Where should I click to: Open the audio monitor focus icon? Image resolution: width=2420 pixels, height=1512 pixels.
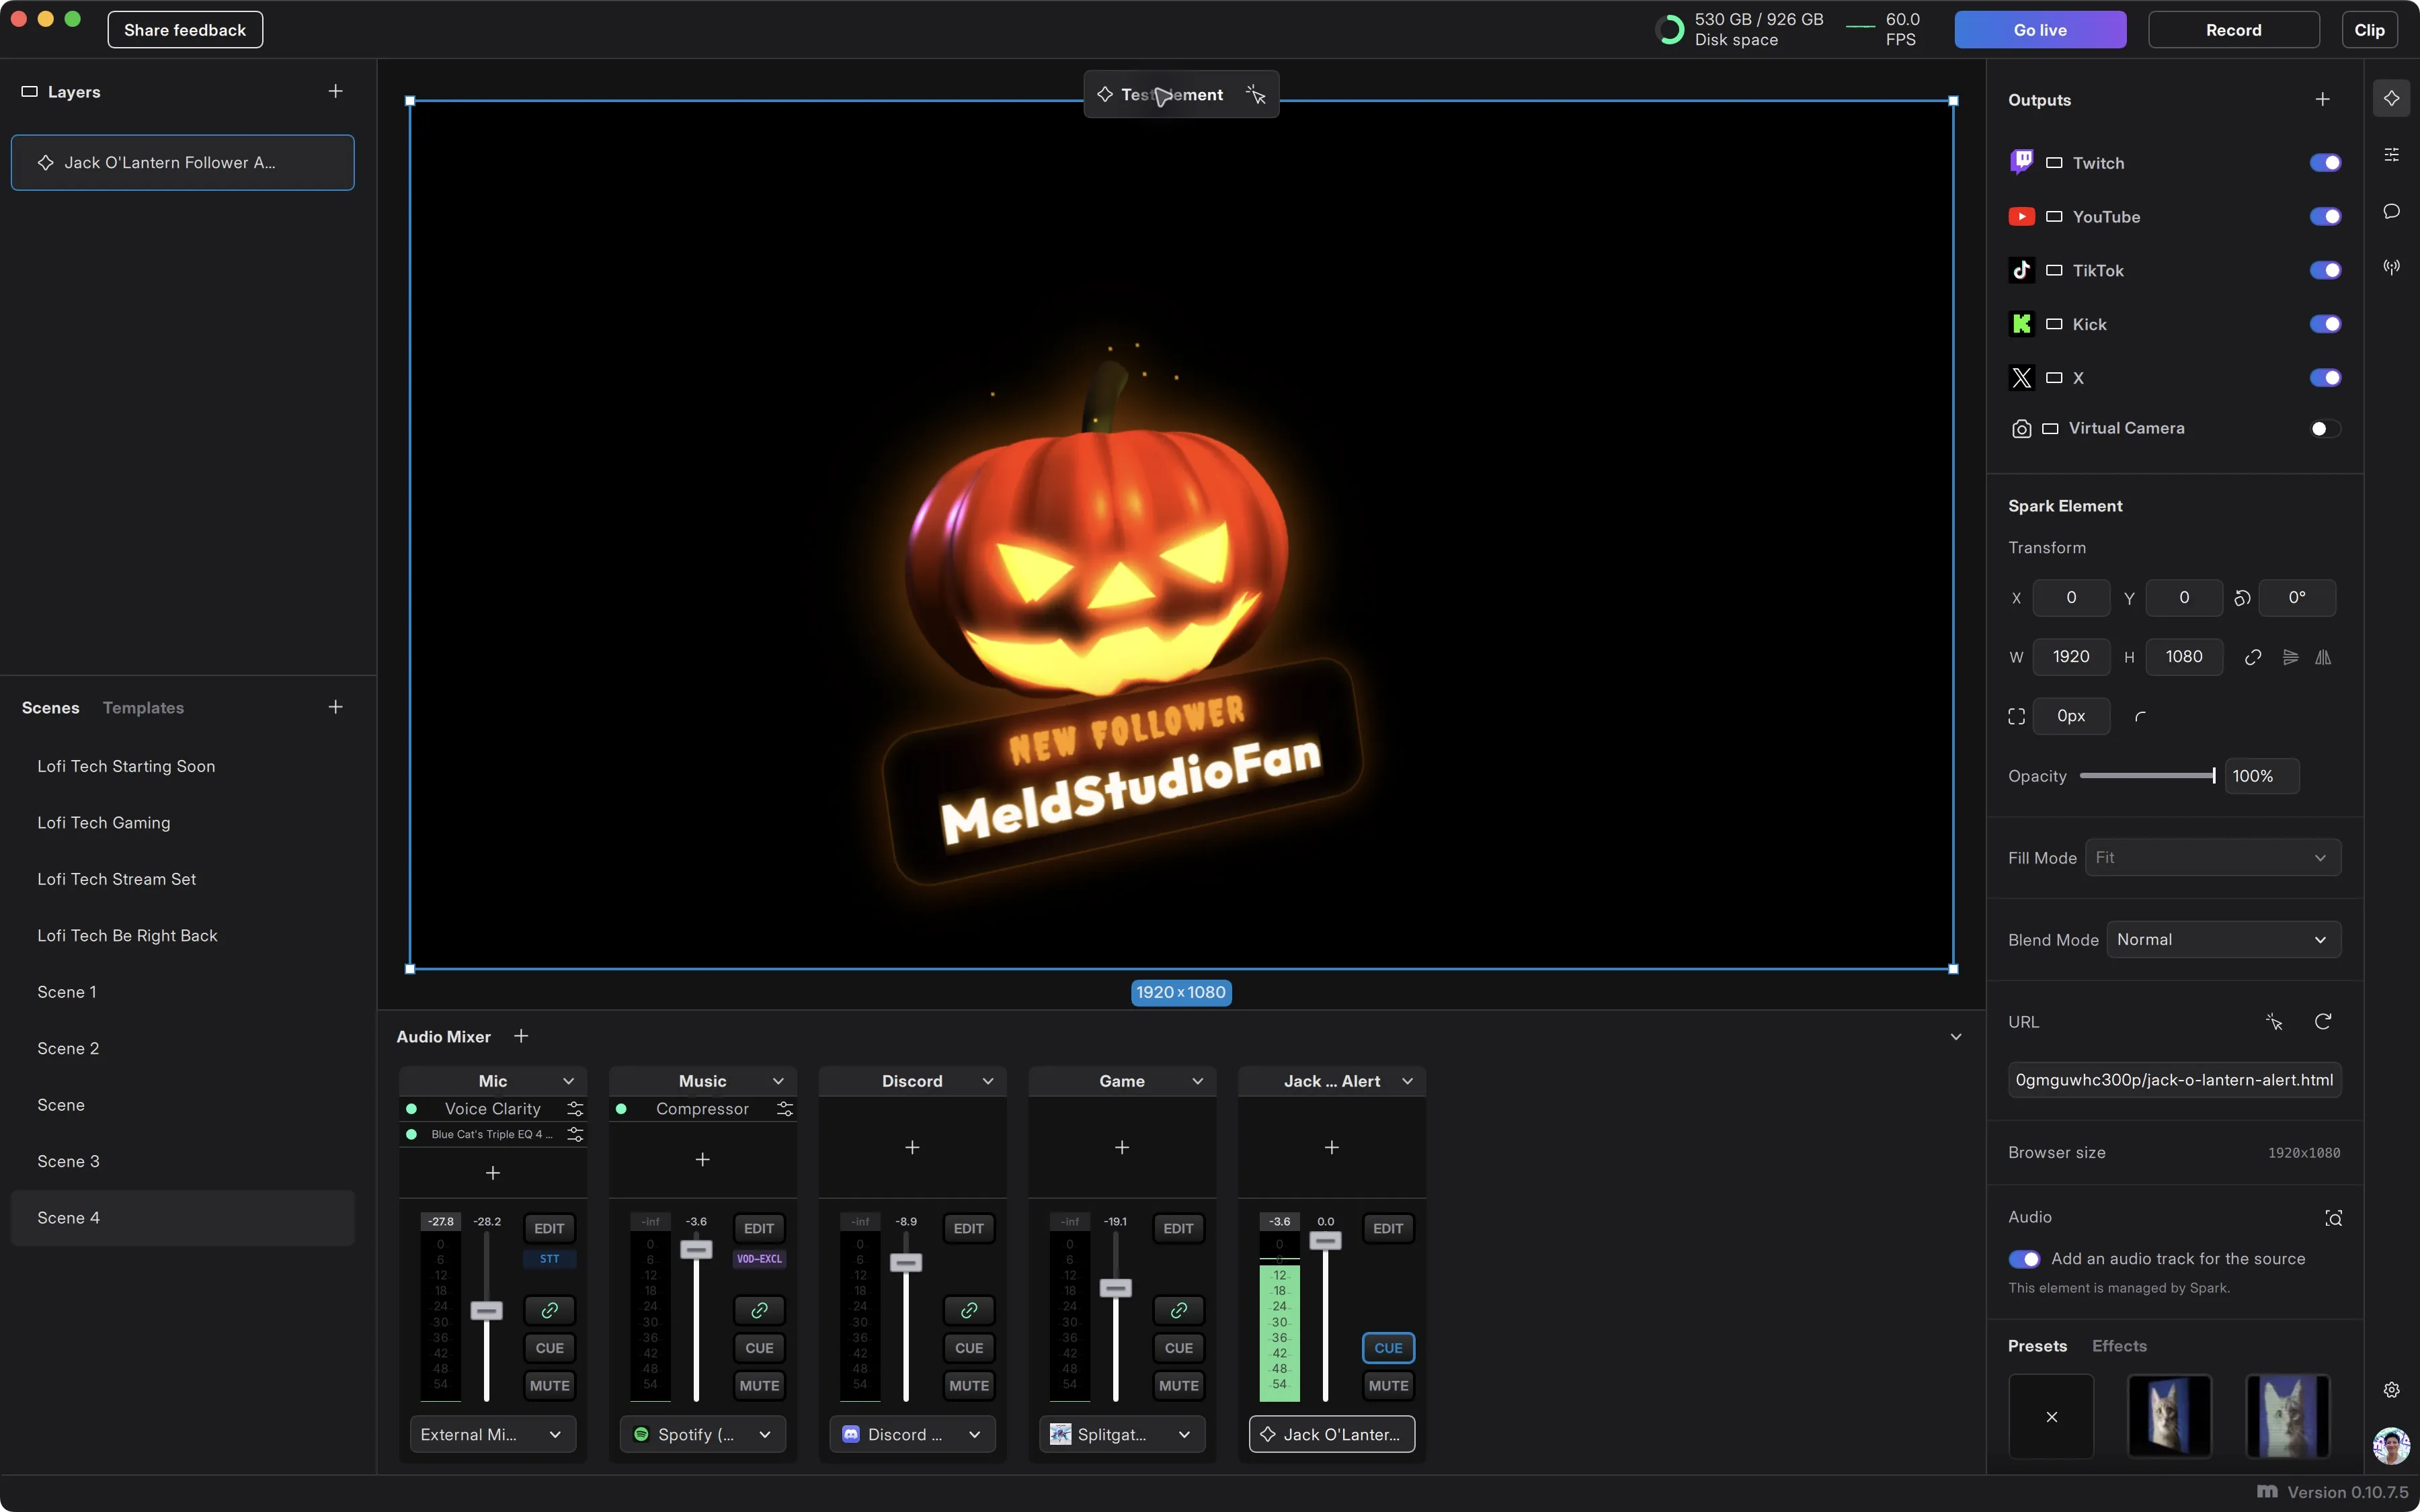pyautogui.click(x=2333, y=1217)
